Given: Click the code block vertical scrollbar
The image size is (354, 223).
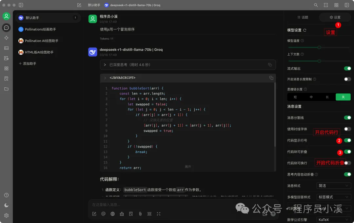Looking at the screenshot, I should [275, 114].
